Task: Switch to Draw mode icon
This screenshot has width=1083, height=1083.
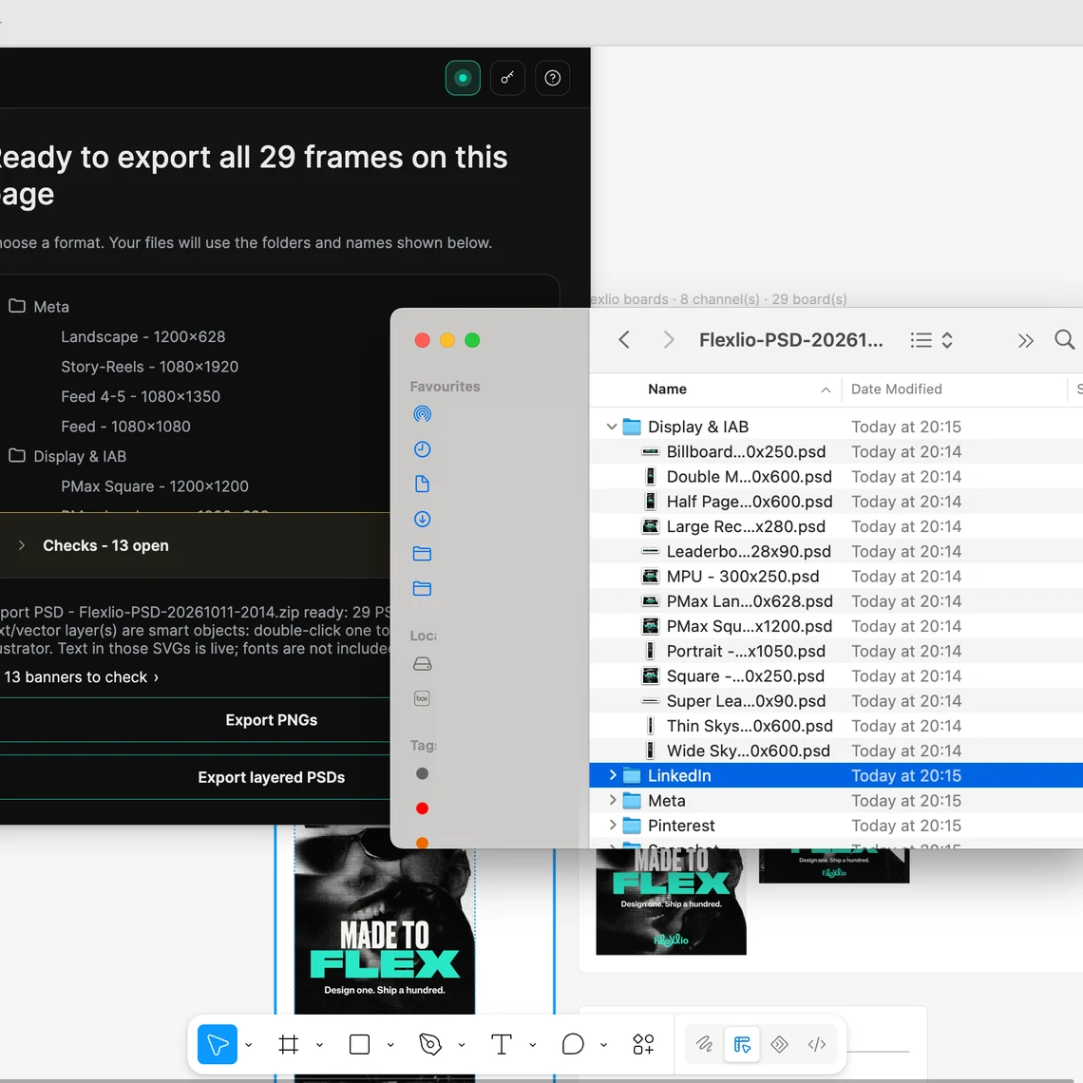Action: pos(705,1044)
